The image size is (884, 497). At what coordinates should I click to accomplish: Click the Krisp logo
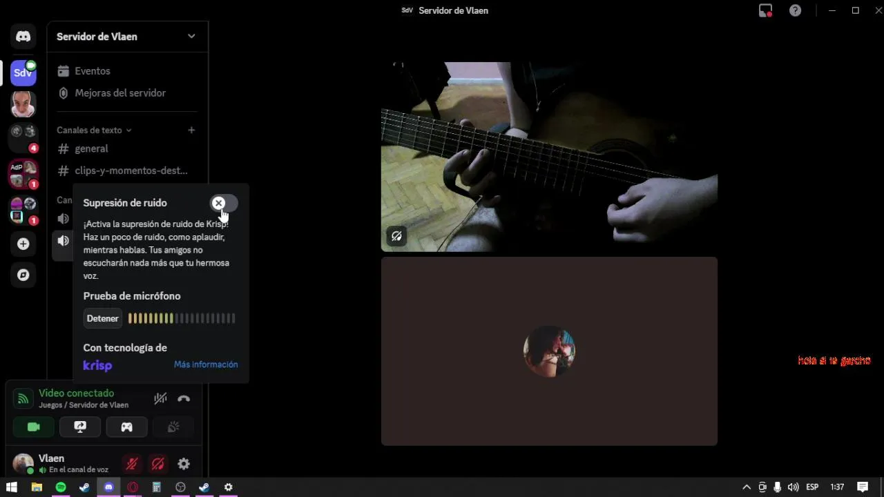tap(97, 365)
